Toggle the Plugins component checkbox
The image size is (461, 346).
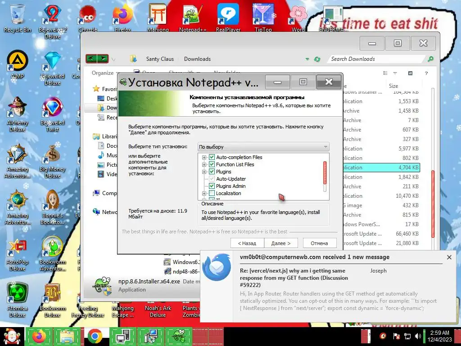tap(212, 172)
